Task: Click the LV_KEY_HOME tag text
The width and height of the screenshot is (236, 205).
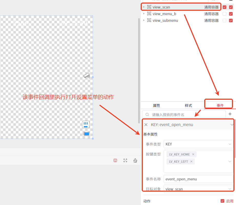Action: (x=179, y=155)
